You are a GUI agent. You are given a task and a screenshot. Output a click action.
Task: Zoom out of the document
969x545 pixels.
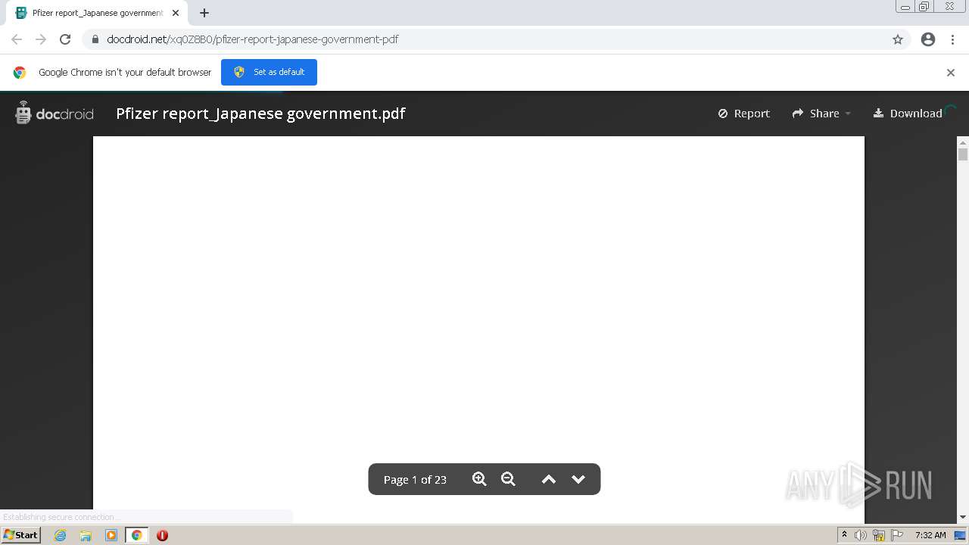coord(508,479)
